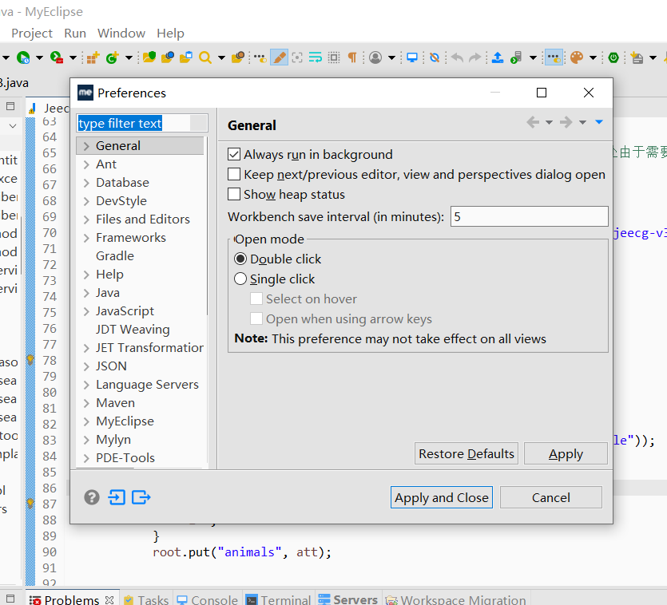The height and width of the screenshot is (605, 667).
Task: Click the back navigation arrow in Preferences
Action: click(x=533, y=122)
